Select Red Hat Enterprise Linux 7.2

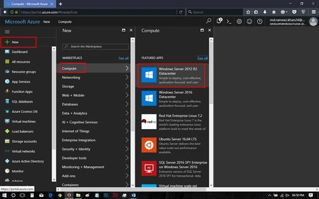172,122
